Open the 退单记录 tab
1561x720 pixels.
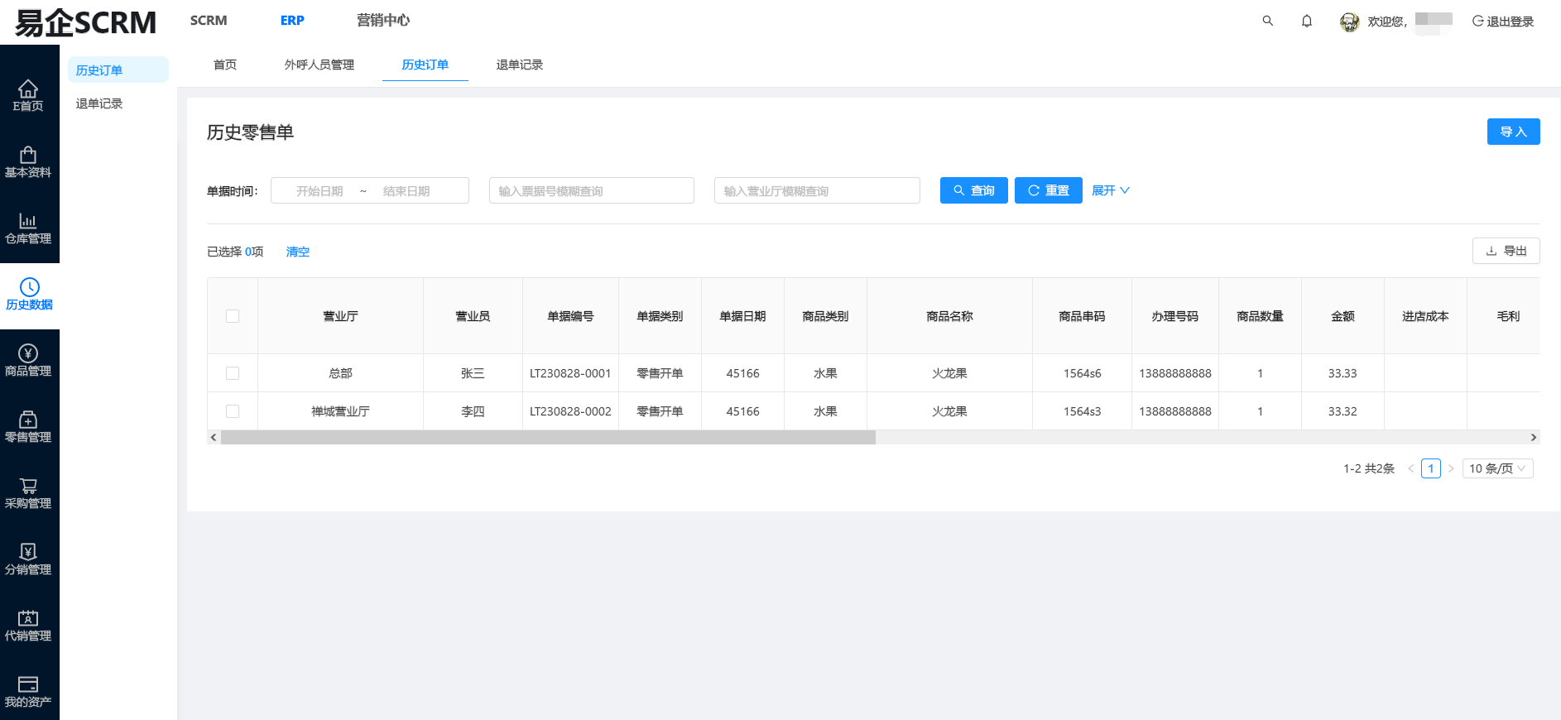click(520, 65)
